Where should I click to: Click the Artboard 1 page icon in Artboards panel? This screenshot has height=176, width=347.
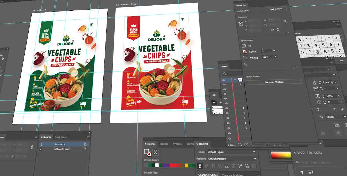[85, 144]
